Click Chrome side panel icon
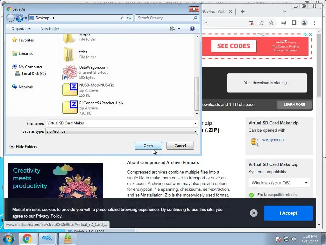Viewport: 326px width, 245px height. point(294,23)
